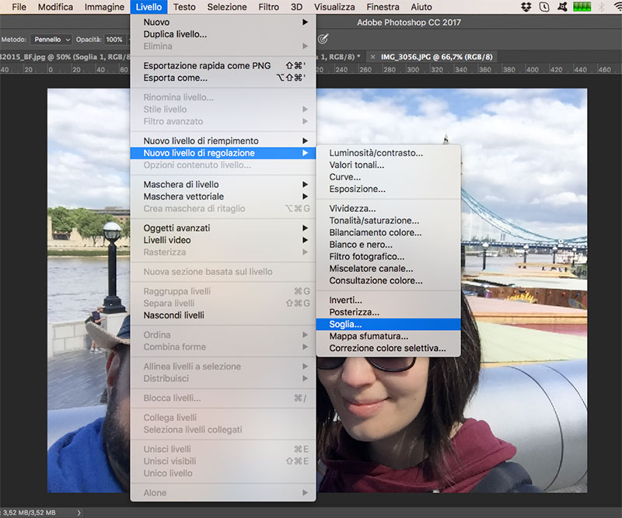Open the Metodo Pennello dropdown
This screenshot has height=518, width=622.
coord(51,40)
